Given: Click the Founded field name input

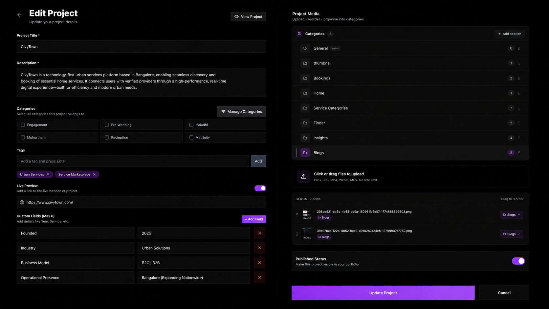Looking at the screenshot, I should [76, 233].
